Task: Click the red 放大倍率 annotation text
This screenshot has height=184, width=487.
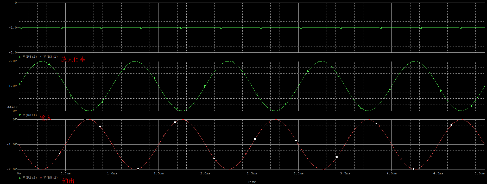Action: pos(73,59)
